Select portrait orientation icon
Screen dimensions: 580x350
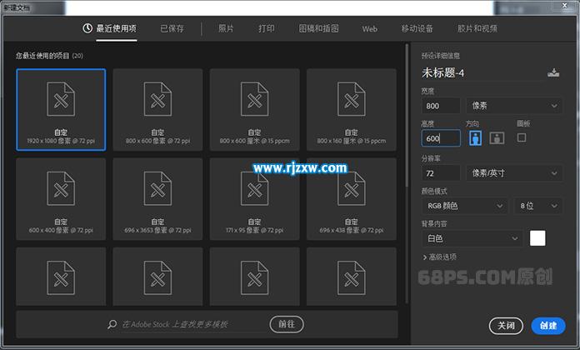tap(476, 138)
